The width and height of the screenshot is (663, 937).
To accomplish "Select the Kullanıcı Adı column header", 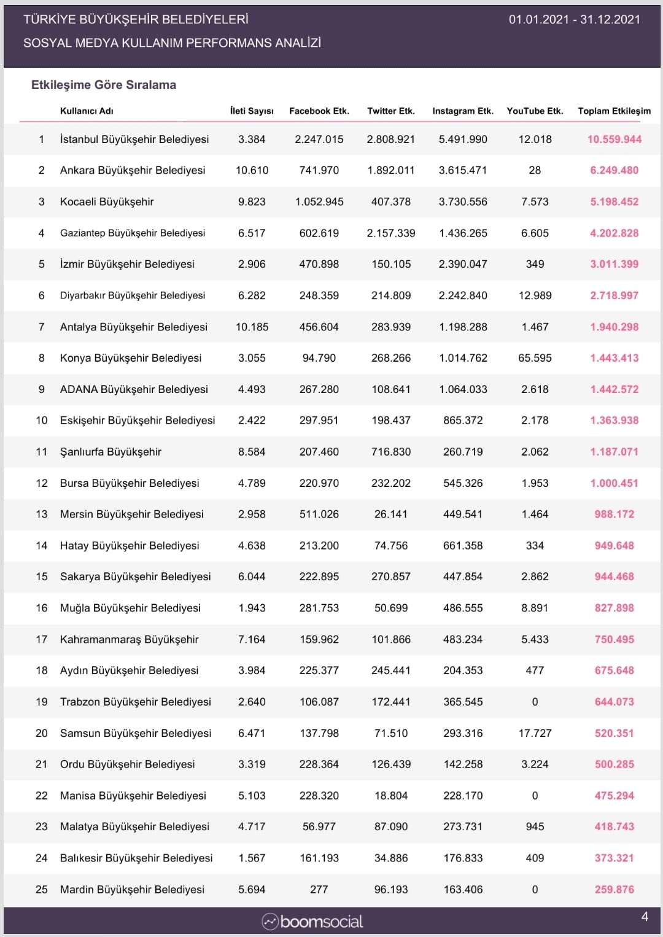I will [87, 111].
